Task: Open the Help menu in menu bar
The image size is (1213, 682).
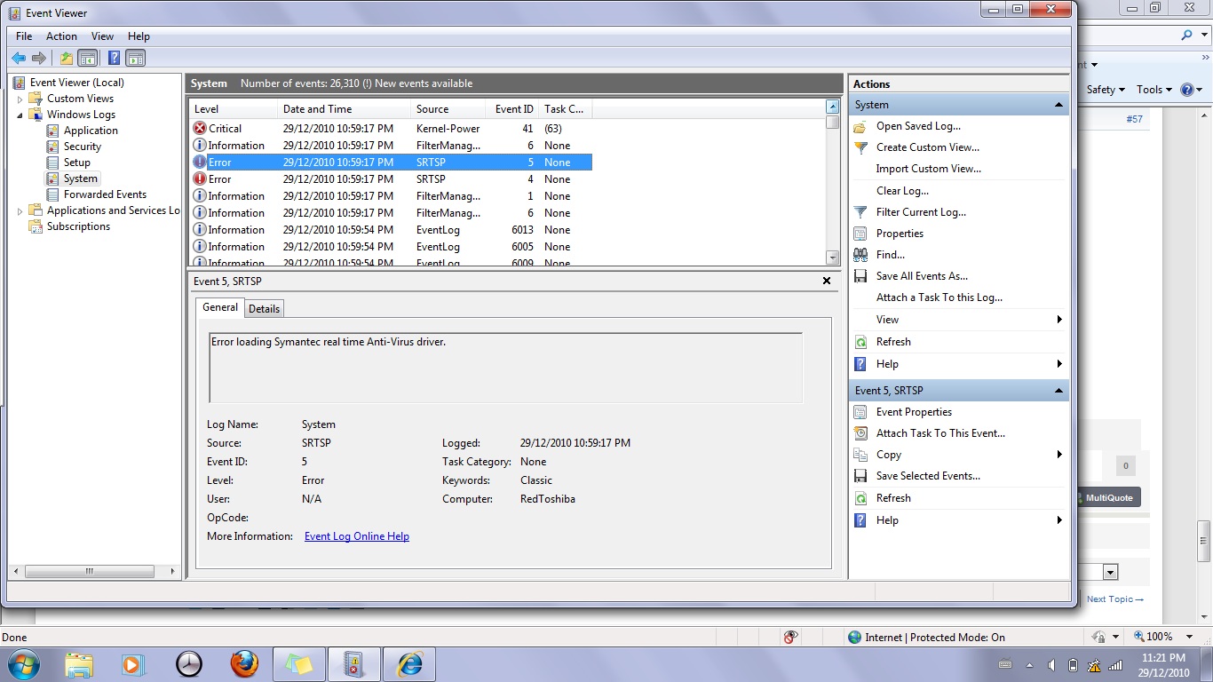Action: coord(139,36)
